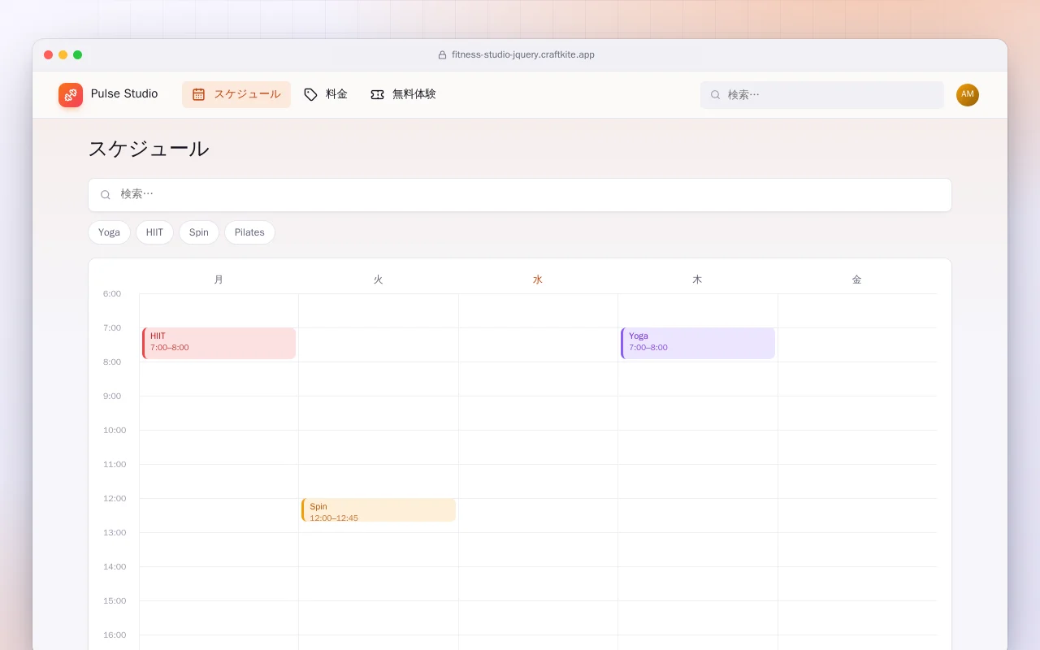Toggle the Pilates filter chip
The width and height of the screenshot is (1040, 650).
coord(249,232)
